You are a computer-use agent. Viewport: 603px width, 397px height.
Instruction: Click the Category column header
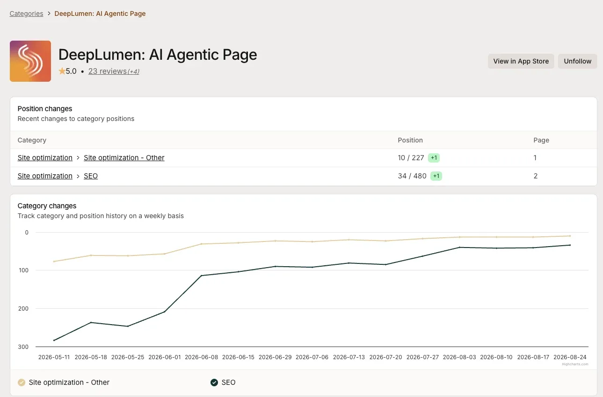32,140
